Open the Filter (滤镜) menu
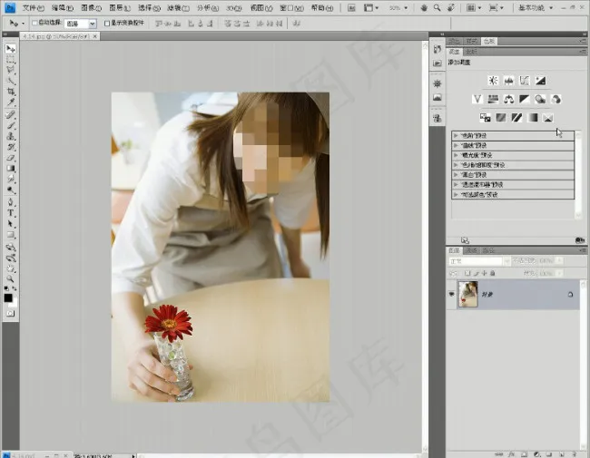The height and width of the screenshot is (458, 590). [x=178, y=7]
